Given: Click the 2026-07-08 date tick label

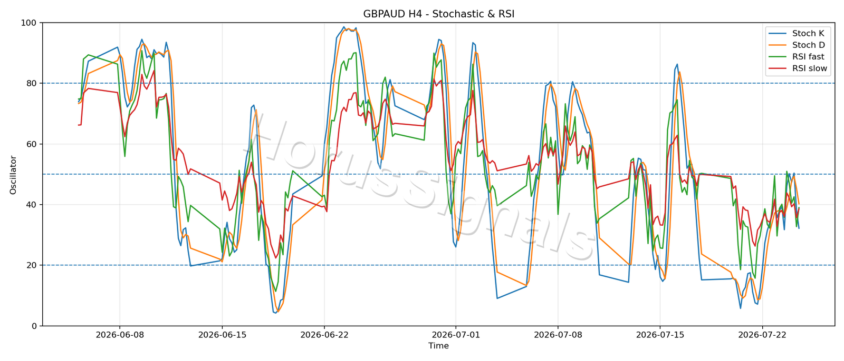Looking at the screenshot, I should (558, 335).
